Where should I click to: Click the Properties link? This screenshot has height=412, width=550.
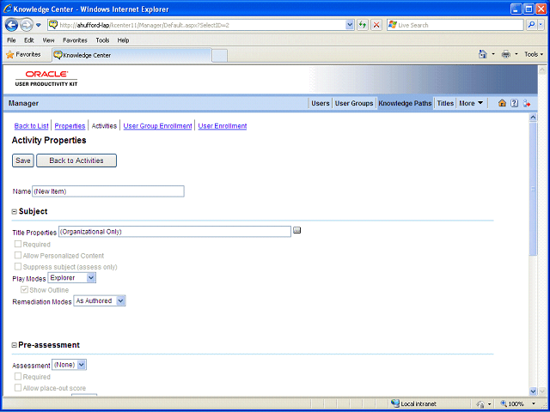[70, 126]
